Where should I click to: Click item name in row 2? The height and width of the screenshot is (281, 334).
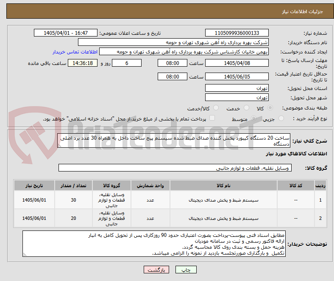(223, 218)
